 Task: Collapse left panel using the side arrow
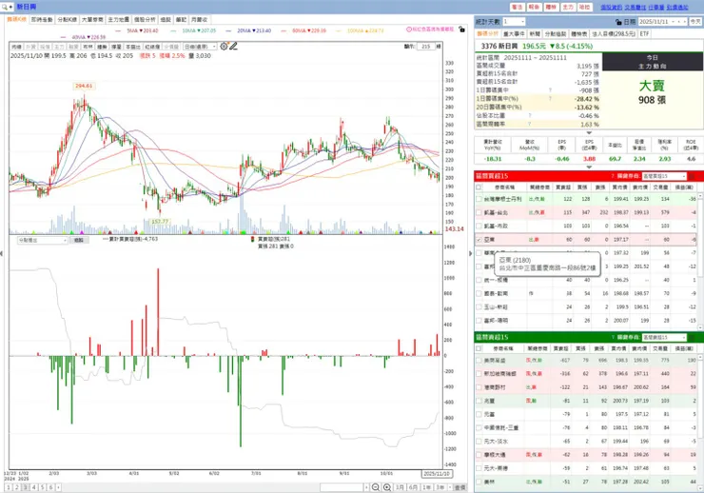pos(2,254)
